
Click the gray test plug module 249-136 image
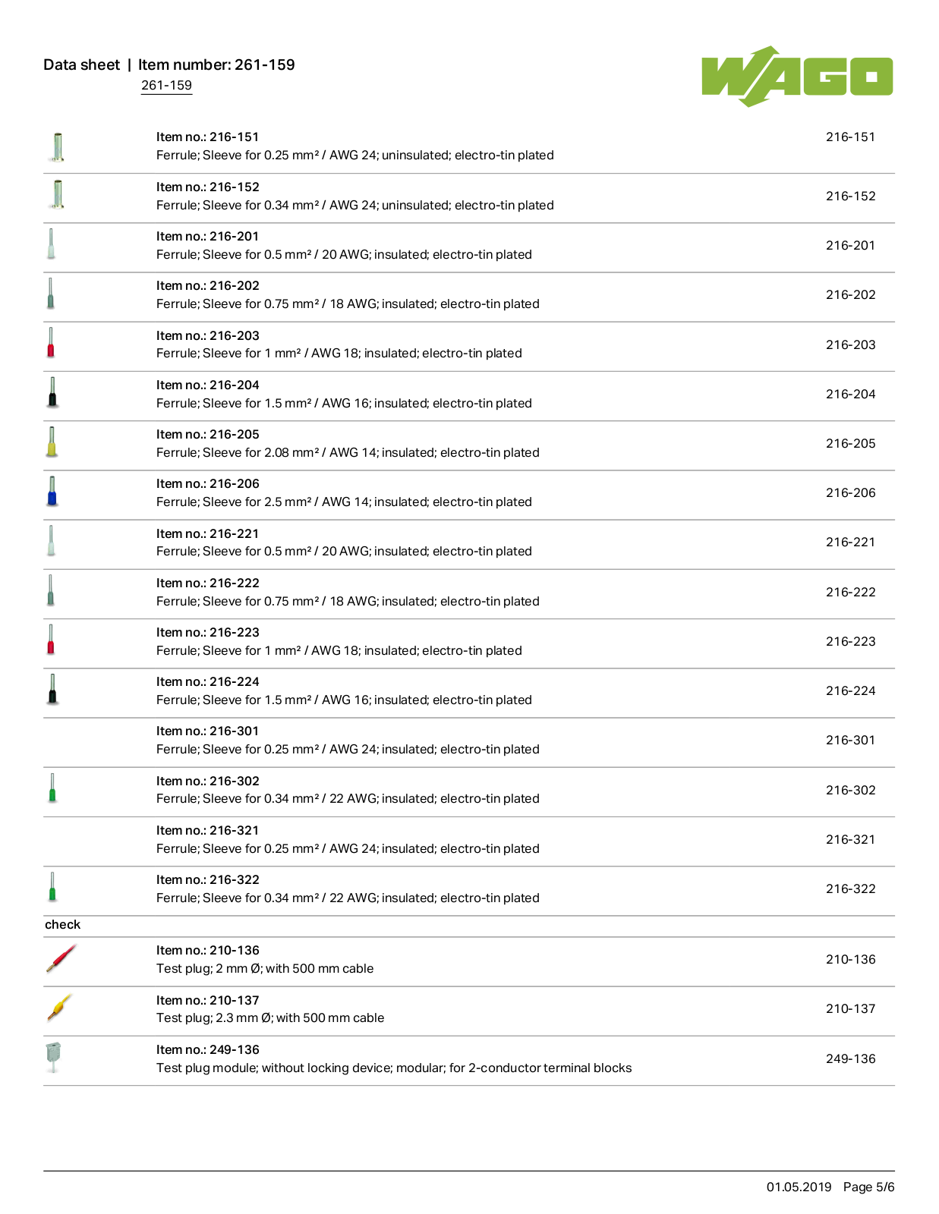coord(53,1057)
